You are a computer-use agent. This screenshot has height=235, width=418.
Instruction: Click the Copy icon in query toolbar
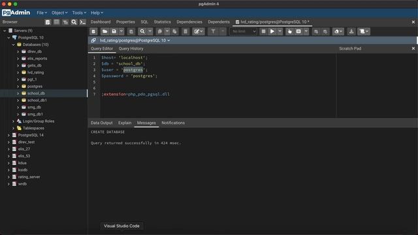click(x=159, y=31)
